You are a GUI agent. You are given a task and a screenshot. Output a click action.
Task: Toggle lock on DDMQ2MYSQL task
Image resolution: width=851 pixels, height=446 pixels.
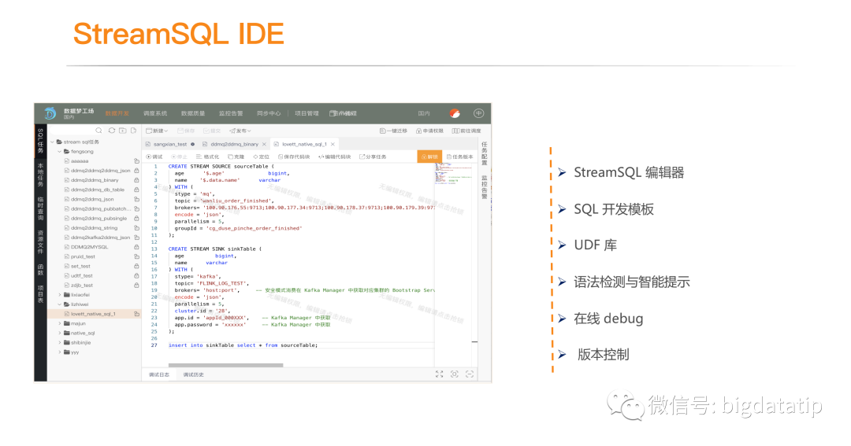point(137,246)
